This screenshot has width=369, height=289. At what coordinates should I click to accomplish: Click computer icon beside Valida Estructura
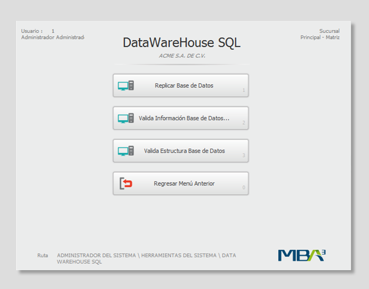pos(126,151)
